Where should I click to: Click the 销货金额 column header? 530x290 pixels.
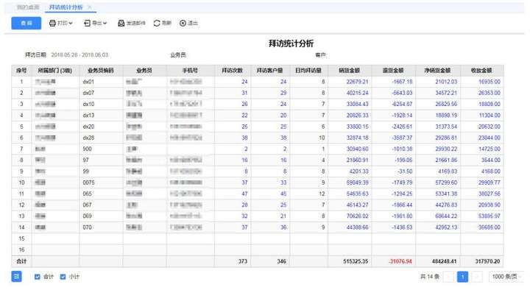350,71
